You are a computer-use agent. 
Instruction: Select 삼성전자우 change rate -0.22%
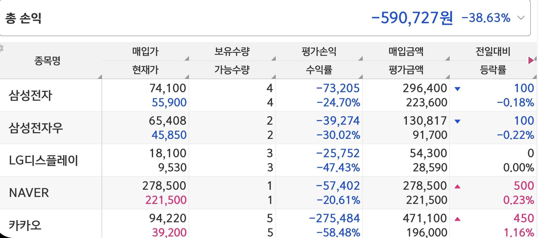coord(516,135)
